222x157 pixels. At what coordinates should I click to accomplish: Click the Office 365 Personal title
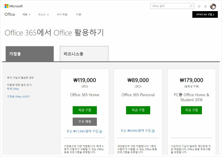click(138, 95)
